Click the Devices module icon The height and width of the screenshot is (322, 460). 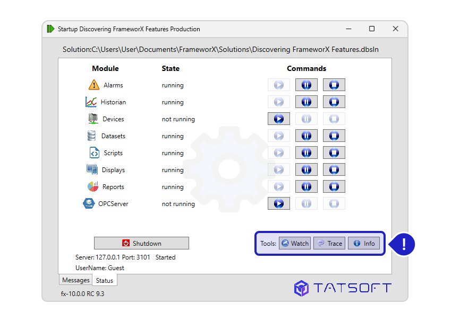(x=93, y=119)
